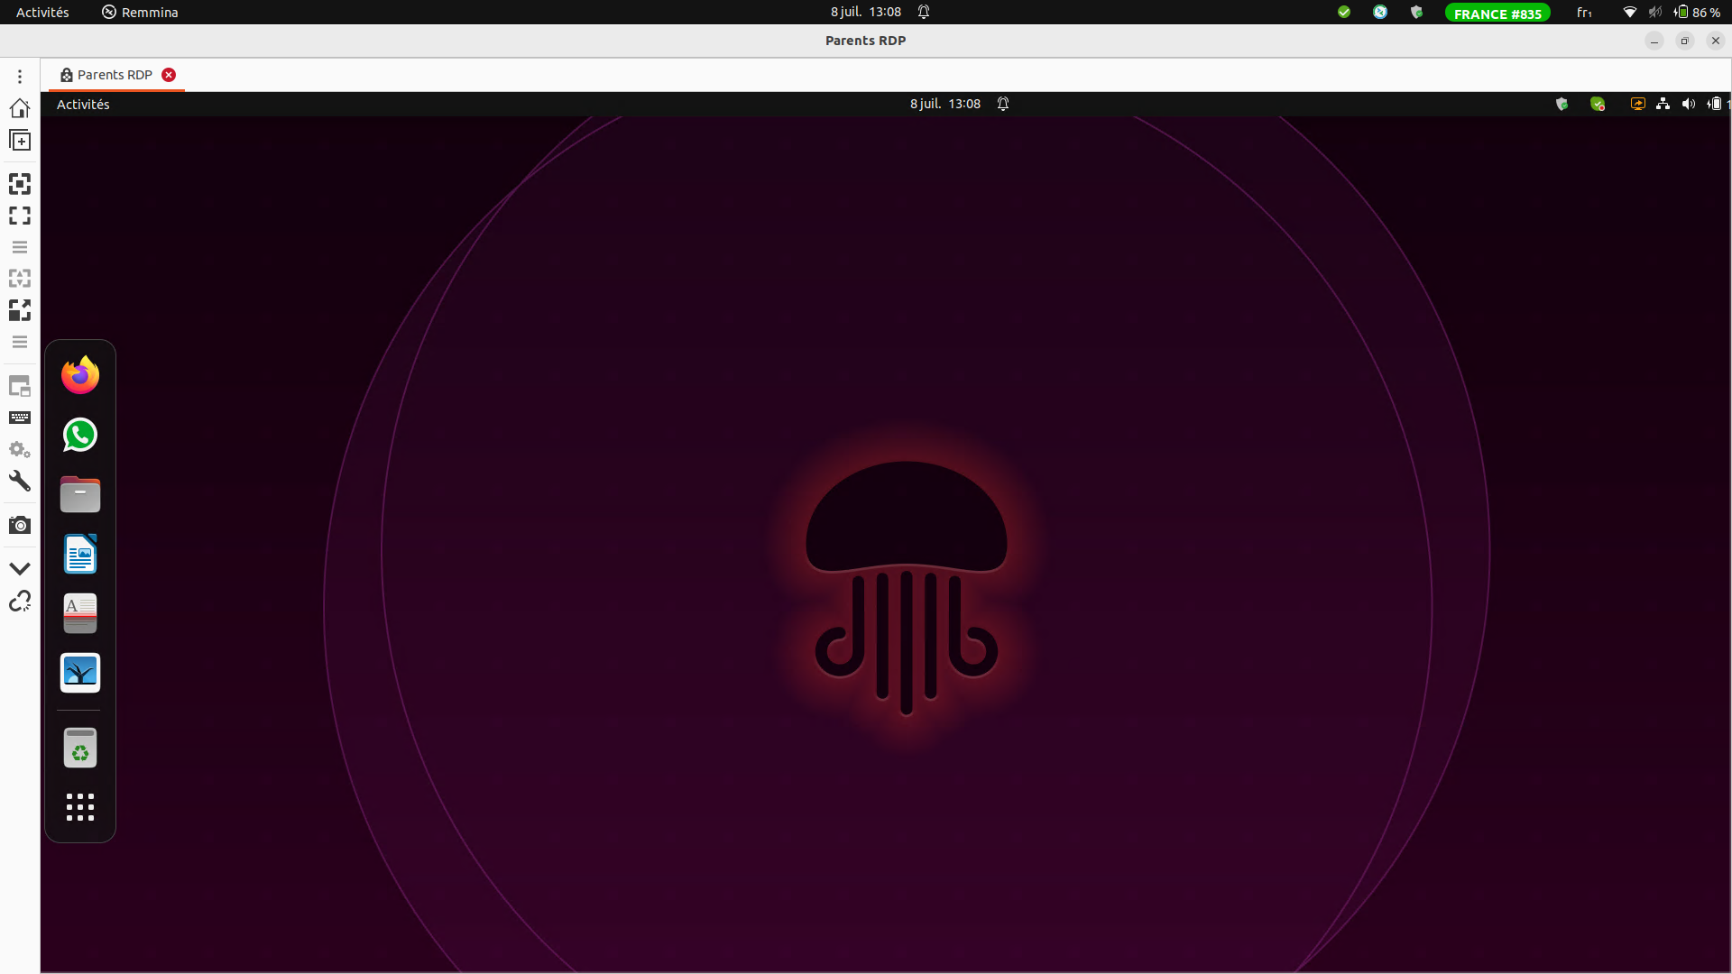The image size is (1732, 974).
Task: Open the Remmina app menu in top bar
Action: [140, 13]
